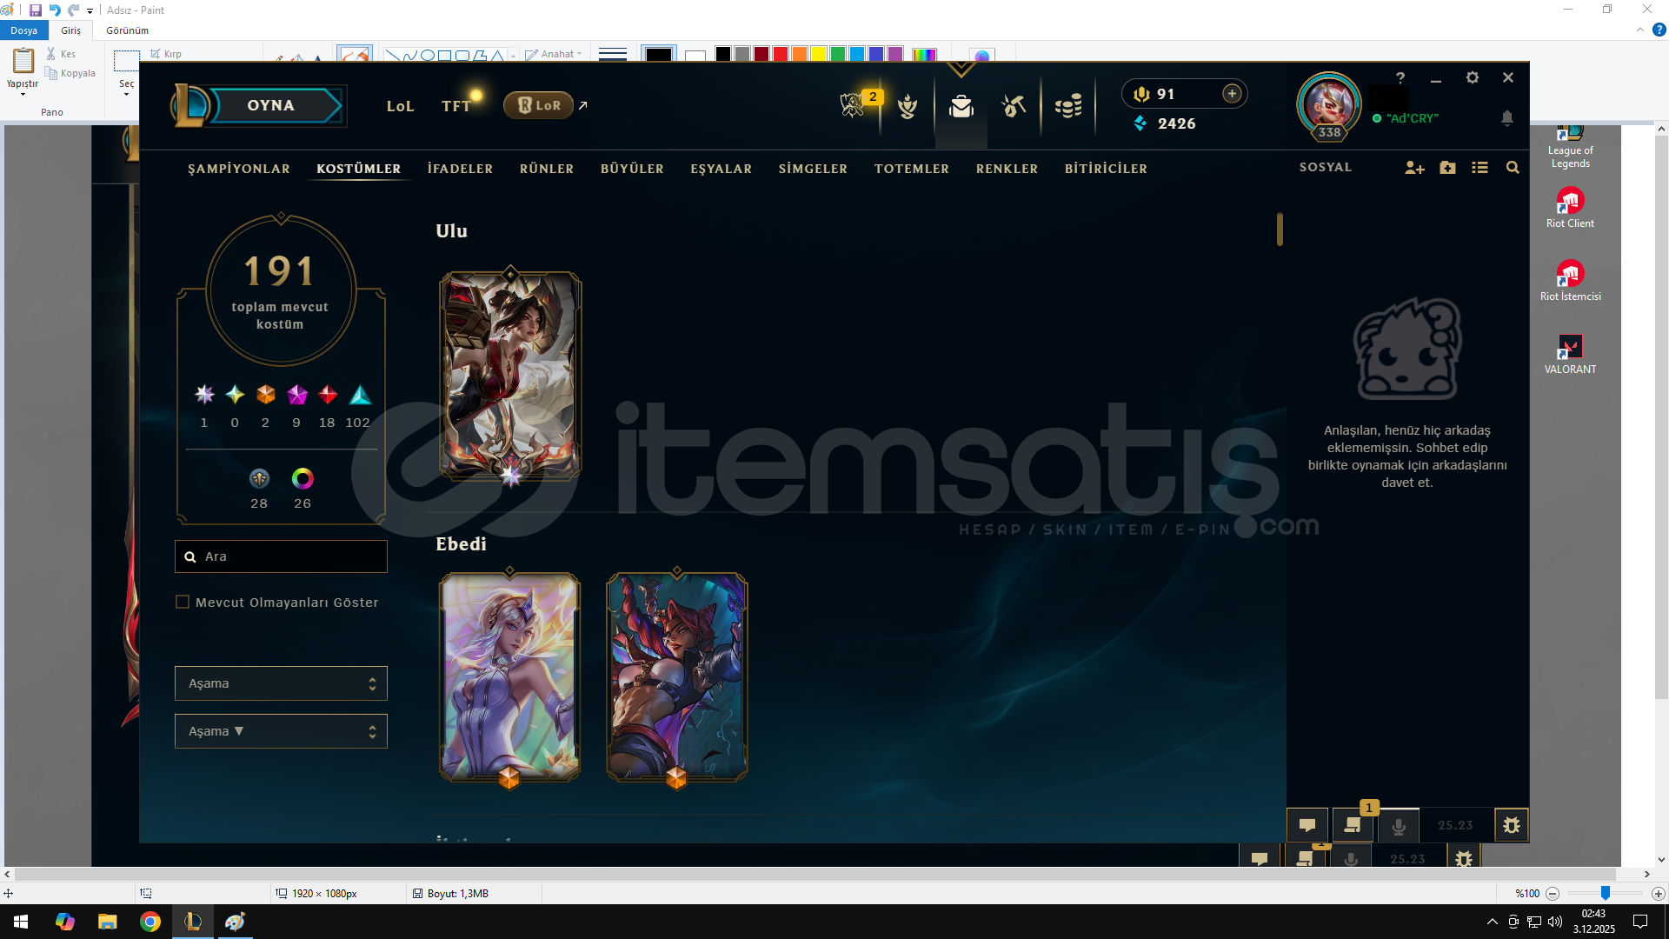The image size is (1669, 939).
Task: Click the microphone mute toggle
Action: [1399, 826]
